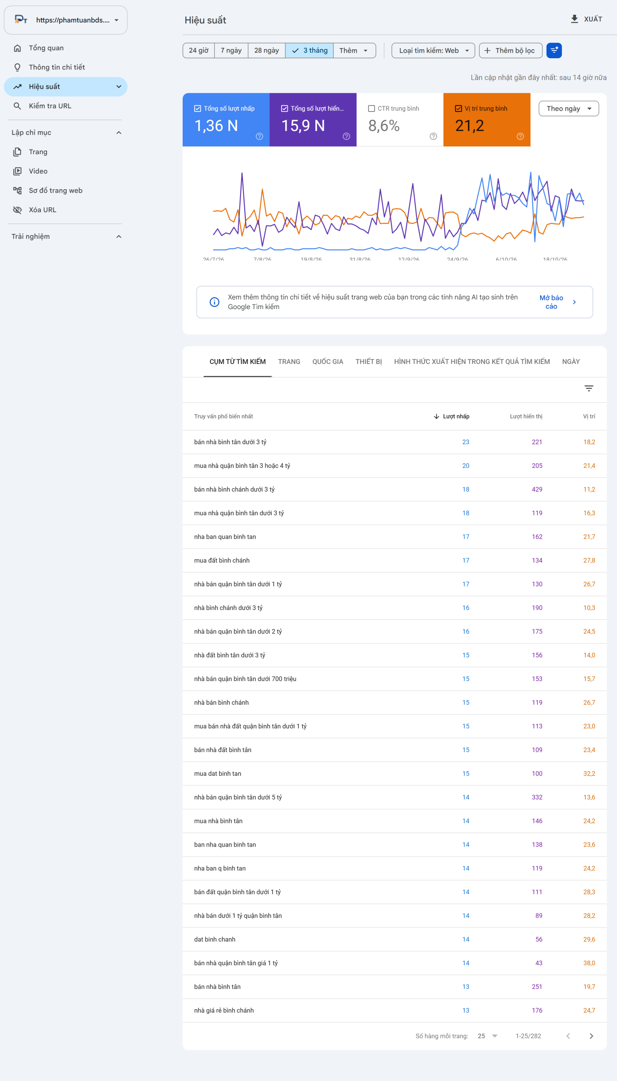Switch to the NGÀY tab

pyautogui.click(x=571, y=361)
